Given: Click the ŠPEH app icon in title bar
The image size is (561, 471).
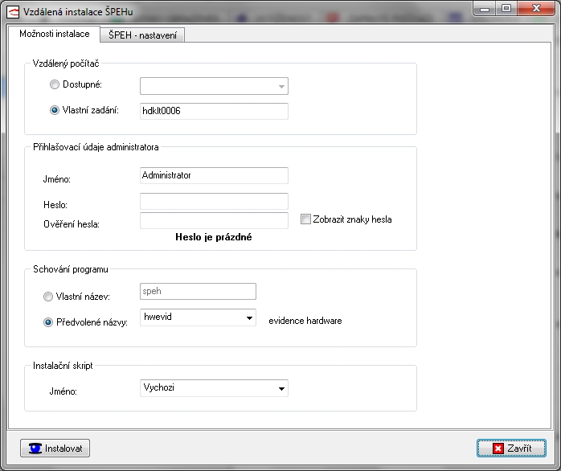Looking at the screenshot, I should [x=13, y=10].
